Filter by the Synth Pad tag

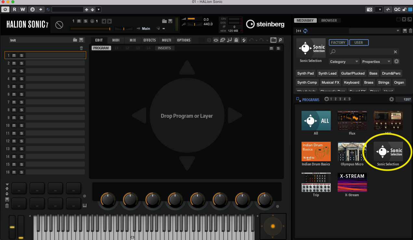[x=305, y=73]
